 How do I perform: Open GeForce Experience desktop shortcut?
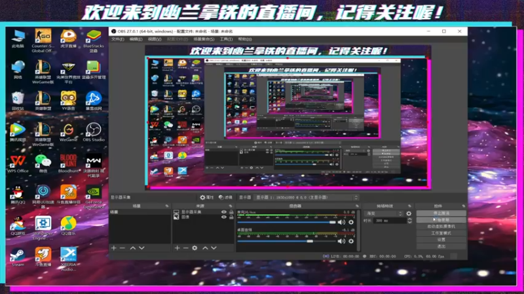tap(94, 197)
